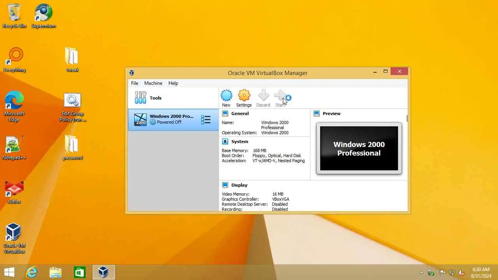Viewport: 498px width, 280px height.
Task: Start the VM with the Start arrow icon
Action: point(280,96)
